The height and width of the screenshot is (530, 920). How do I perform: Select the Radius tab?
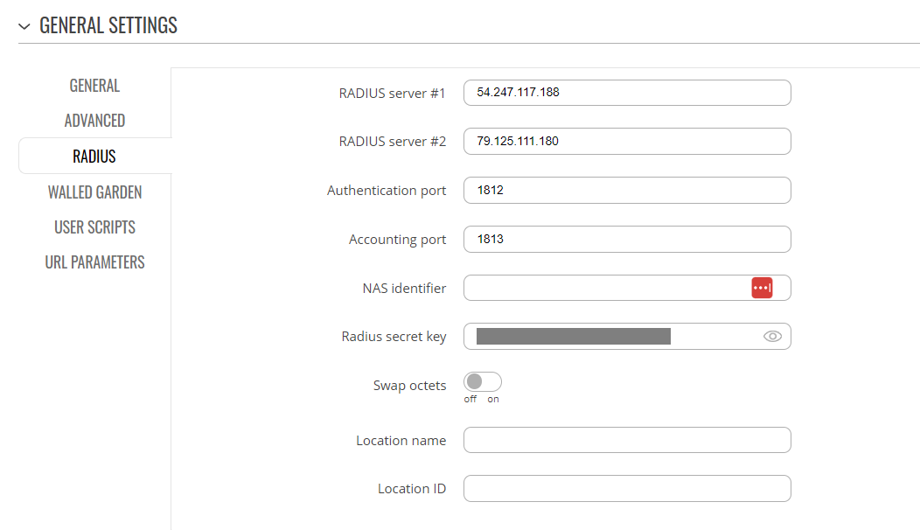pyautogui.click(x=94, y=157)
